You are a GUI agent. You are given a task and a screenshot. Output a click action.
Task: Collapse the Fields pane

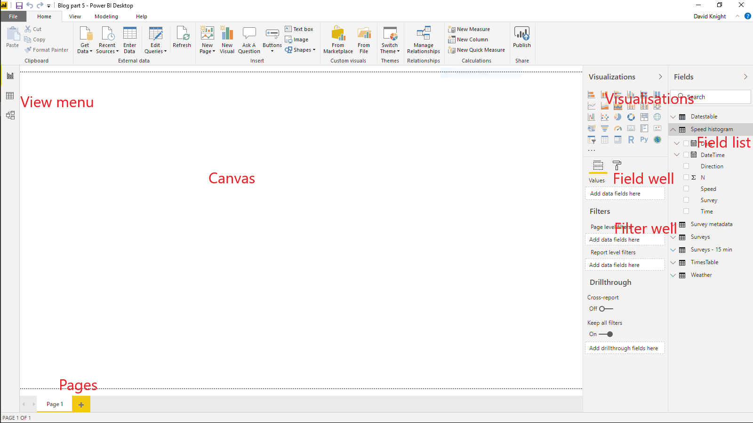pyautogui.click(x=745, y=77)
